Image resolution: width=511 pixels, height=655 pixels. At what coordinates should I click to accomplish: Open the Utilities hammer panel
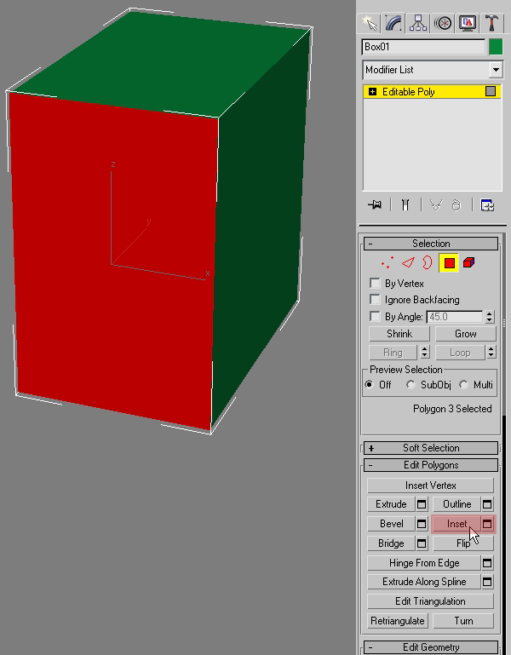pyautogui.click(x=492, y=22)
